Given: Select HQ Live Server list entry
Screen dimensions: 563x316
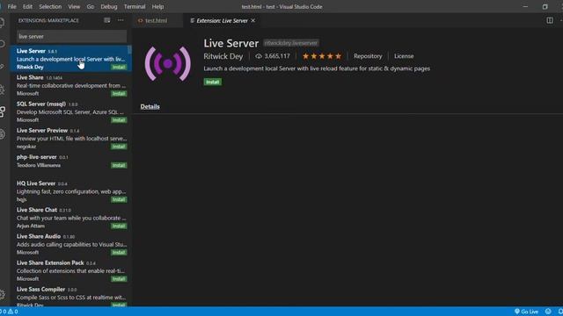Looking at the screenshot, I should [70, 191].
